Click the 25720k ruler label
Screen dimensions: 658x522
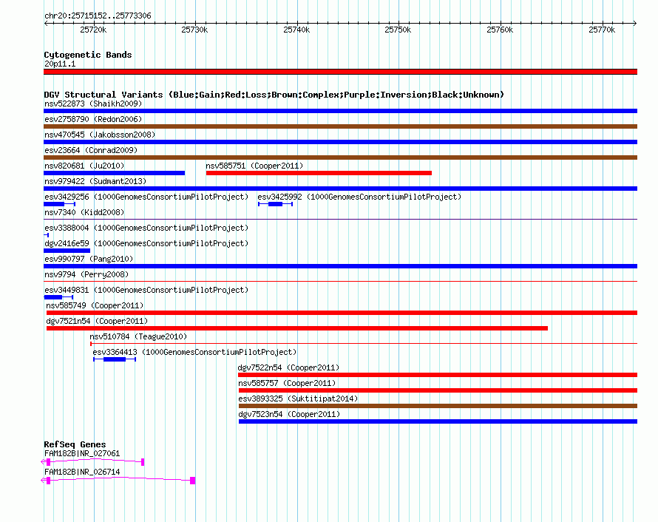[x=93, y=30]
